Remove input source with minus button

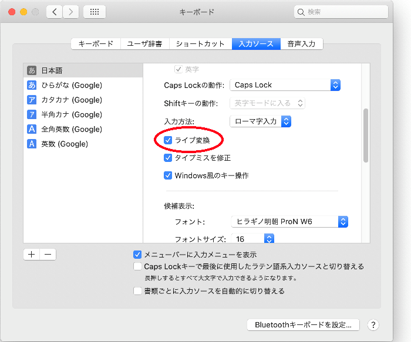click(x=48, y=254)
